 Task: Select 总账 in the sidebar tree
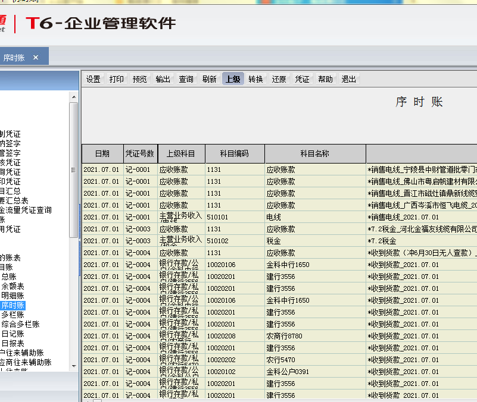coord(9,277)
